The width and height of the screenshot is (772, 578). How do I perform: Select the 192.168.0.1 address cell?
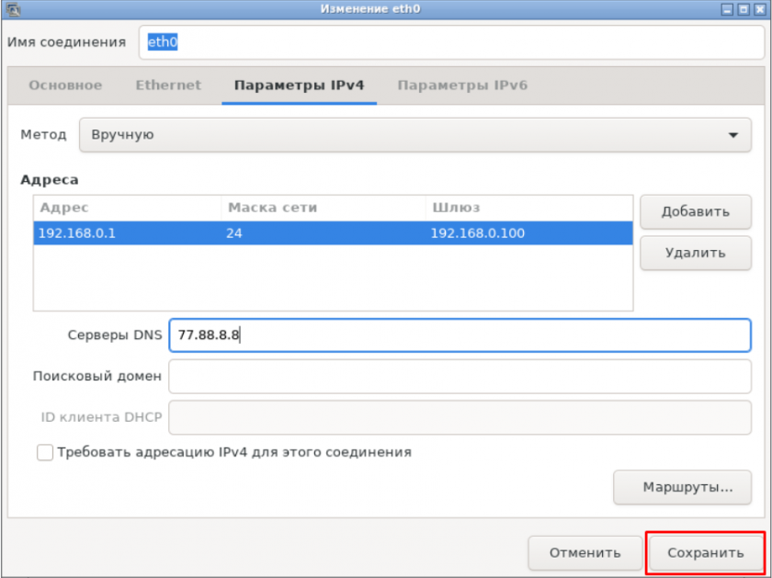tap(127, 233)
